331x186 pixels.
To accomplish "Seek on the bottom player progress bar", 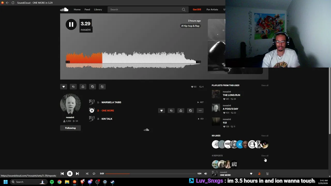I will [151, 174].
